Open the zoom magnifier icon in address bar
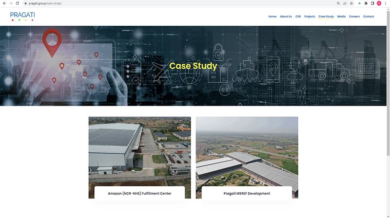This screenshot has width=390, height=218. pyautogui.click(x=338, y=3)
